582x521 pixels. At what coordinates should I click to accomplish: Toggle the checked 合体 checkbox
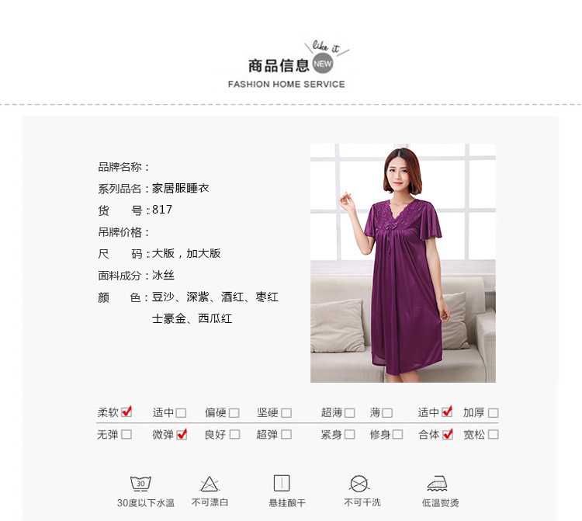pos(448,434)
